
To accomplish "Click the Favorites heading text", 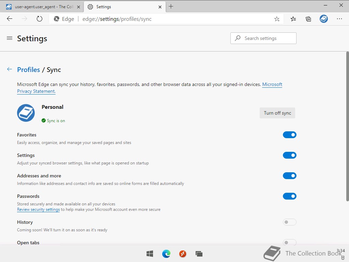I will pyautogui.click(x=27, y=135).
